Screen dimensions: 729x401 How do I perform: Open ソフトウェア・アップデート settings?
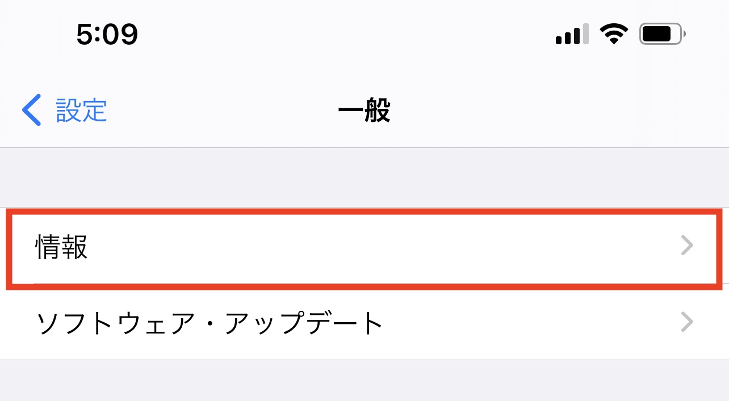tap(209, 323)
